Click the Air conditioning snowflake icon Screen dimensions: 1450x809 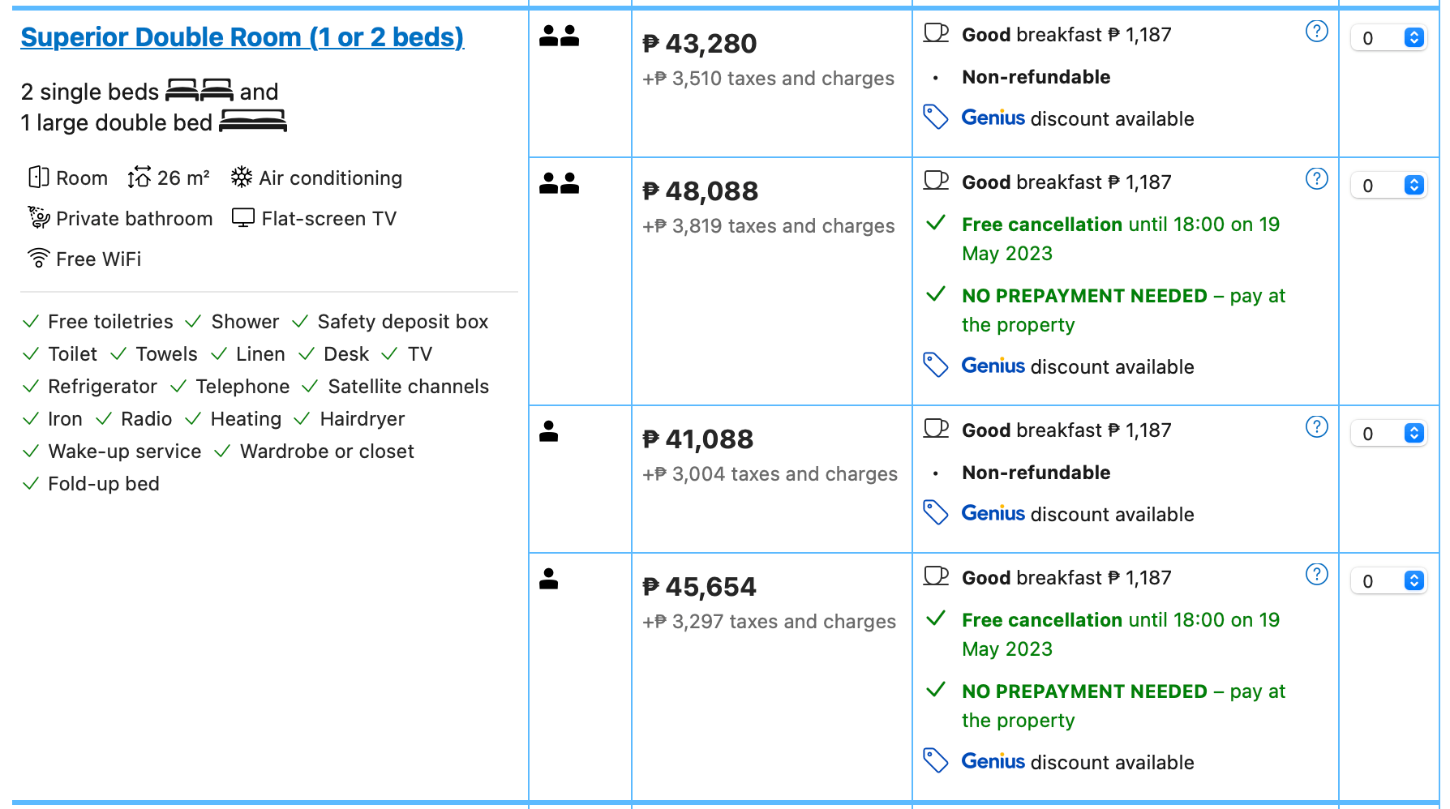coord(241,177)
